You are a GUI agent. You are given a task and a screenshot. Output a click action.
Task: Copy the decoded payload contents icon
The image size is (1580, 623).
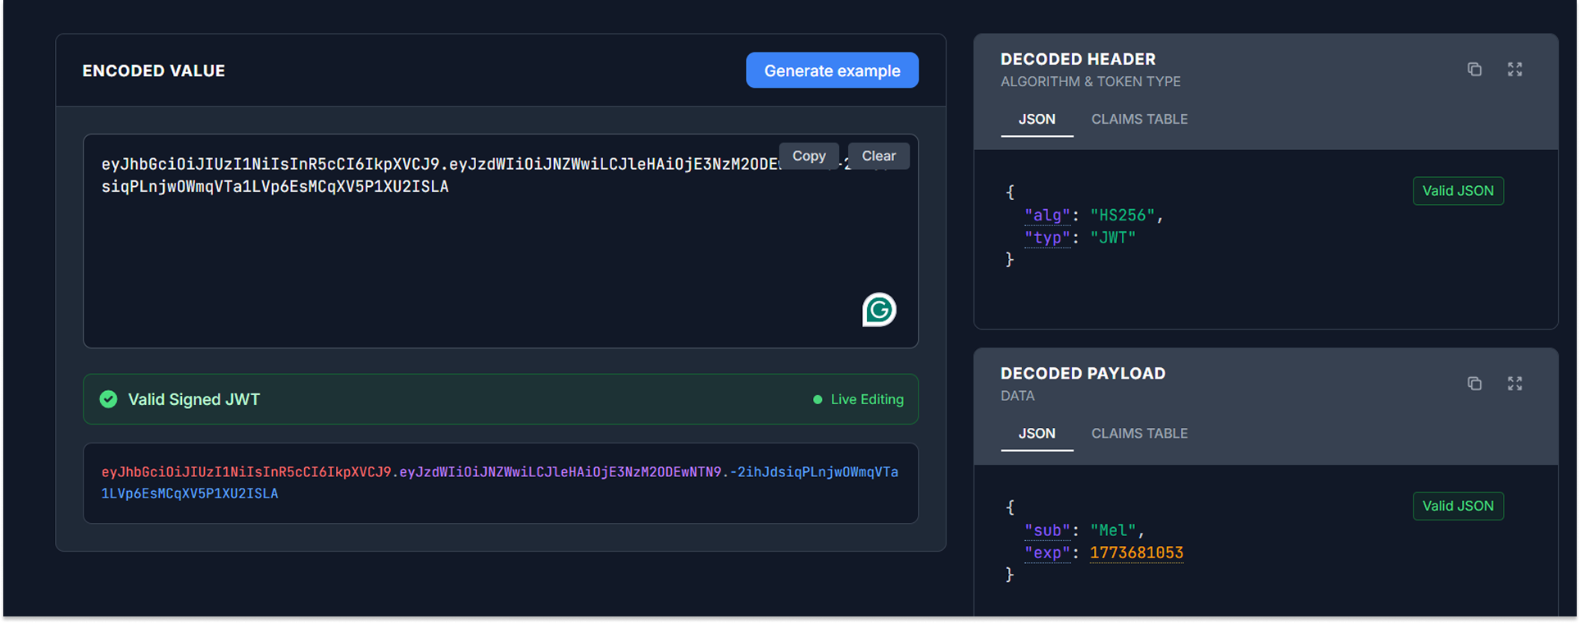pyautogui.click(x=1474, y=384)
